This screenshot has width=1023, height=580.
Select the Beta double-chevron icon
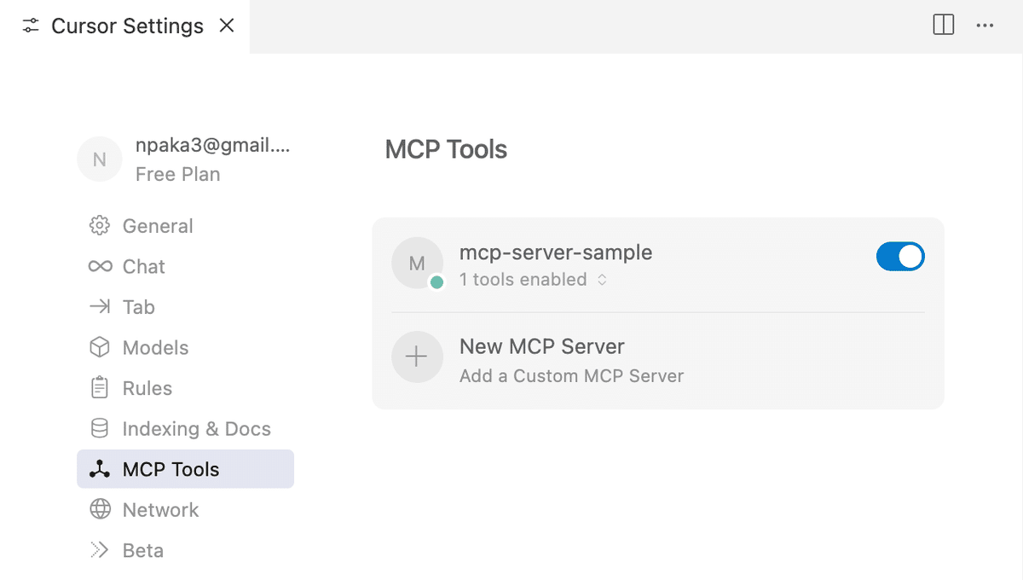[x=100, y=550]
